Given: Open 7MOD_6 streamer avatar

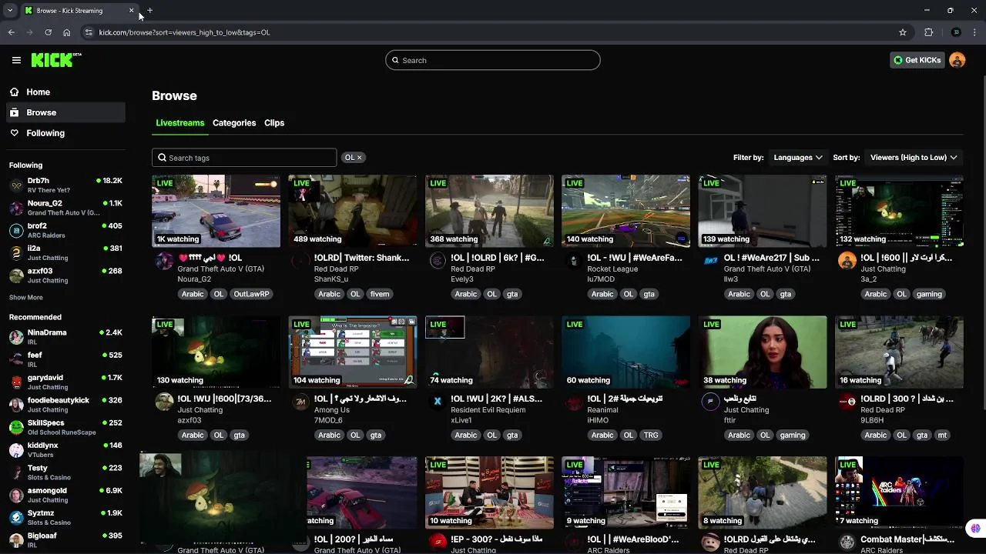Looking at the screenshot, I should tap(300, 402).
